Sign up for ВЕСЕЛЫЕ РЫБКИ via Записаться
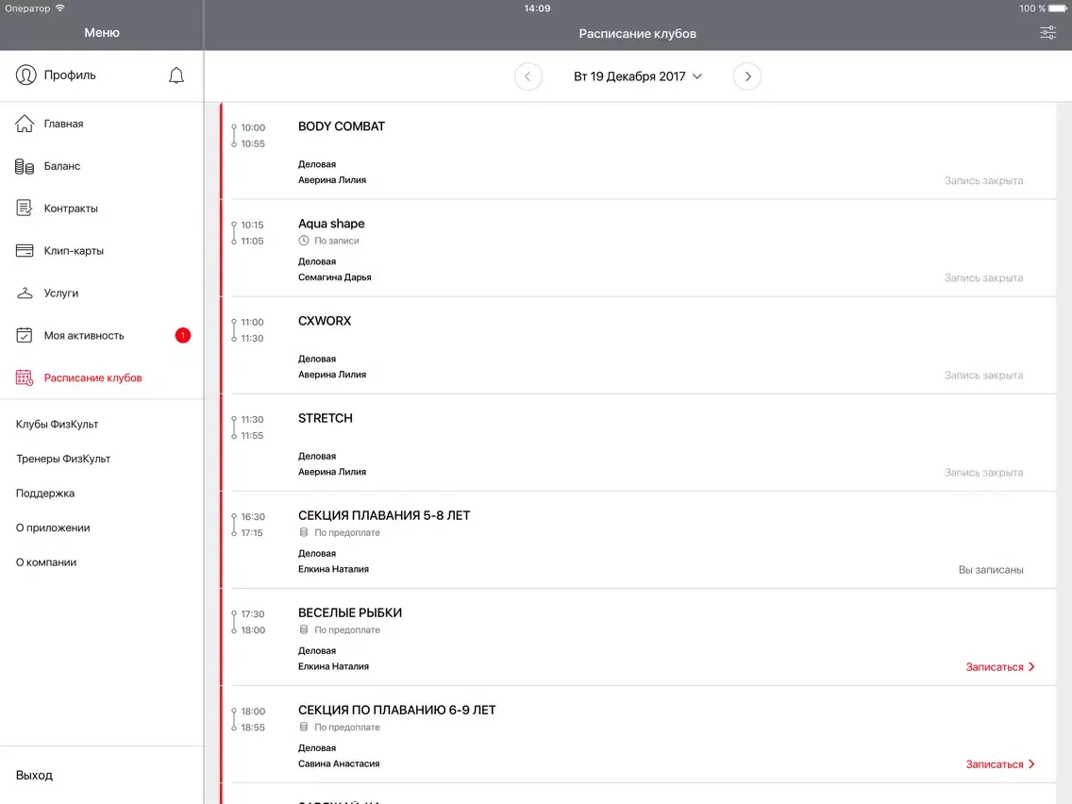The height and width of the screenshot is (804, 1072). click(x=994, y=667)
